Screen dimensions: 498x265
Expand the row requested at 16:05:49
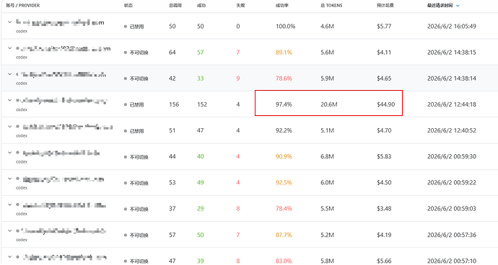(x=9, y=22)
